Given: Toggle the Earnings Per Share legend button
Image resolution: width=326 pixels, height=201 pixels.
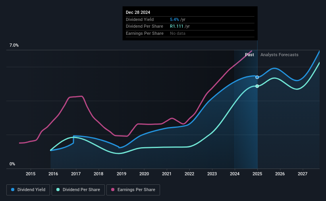Looking at the screenshot, I should [x=133, y=190].
